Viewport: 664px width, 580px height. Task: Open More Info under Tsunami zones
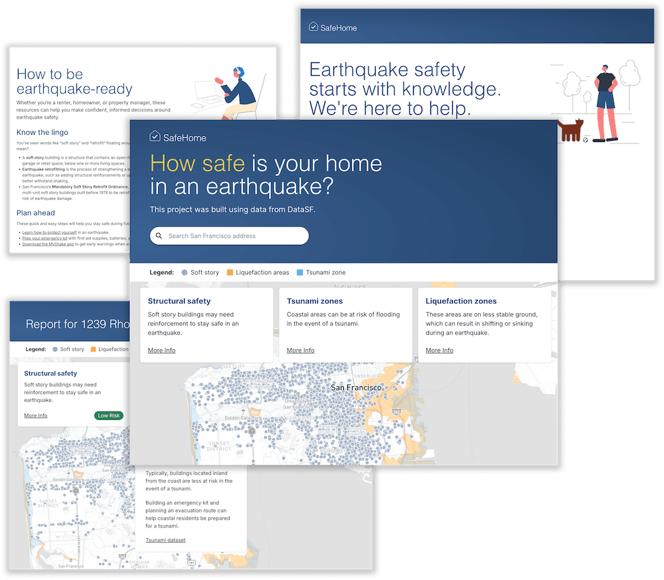300,350
